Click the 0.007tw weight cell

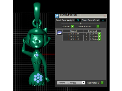[94, 34]
